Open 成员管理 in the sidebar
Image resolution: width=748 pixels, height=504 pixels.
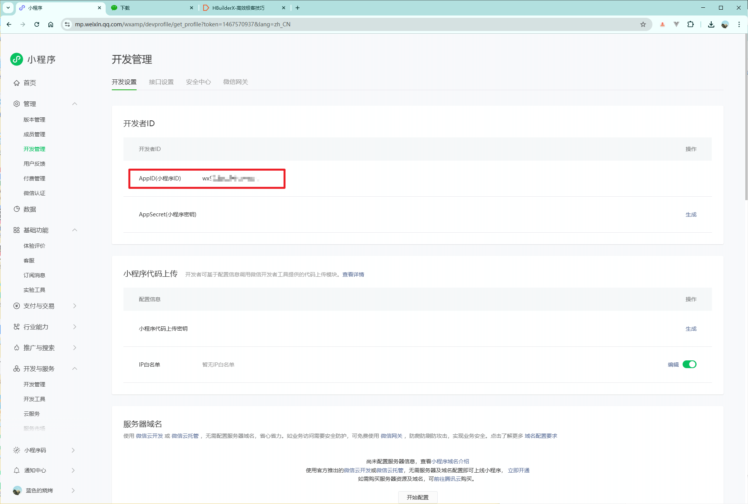(x=34, y=134)
